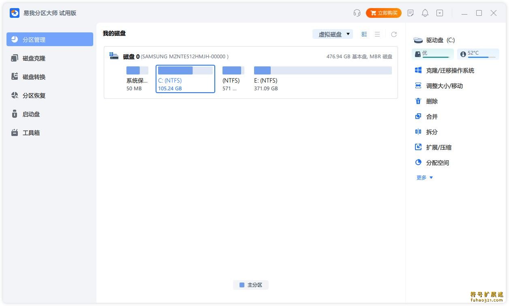Choose the 合并 merge action
The width and height of the screenshot is (509, 306).
pyautogui.click(x=432, y=117)
